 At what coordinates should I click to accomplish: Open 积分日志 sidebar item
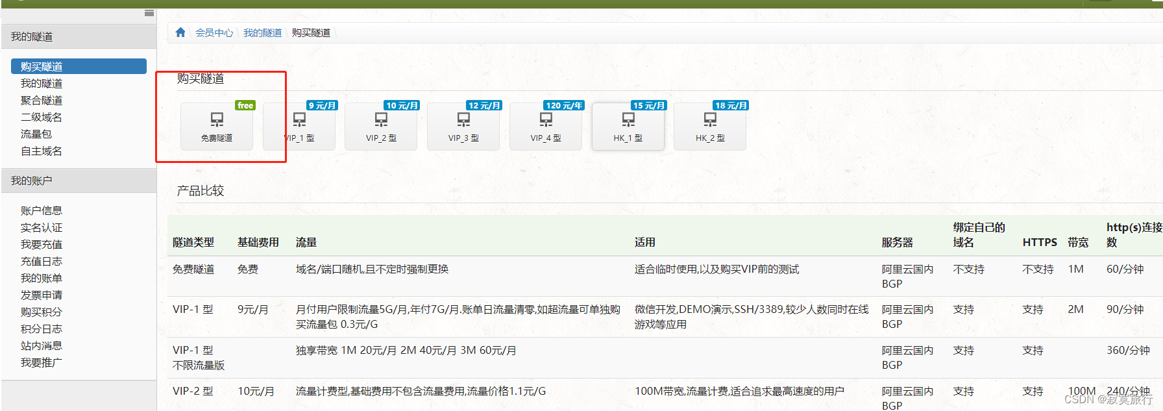(x=42, y=329)
